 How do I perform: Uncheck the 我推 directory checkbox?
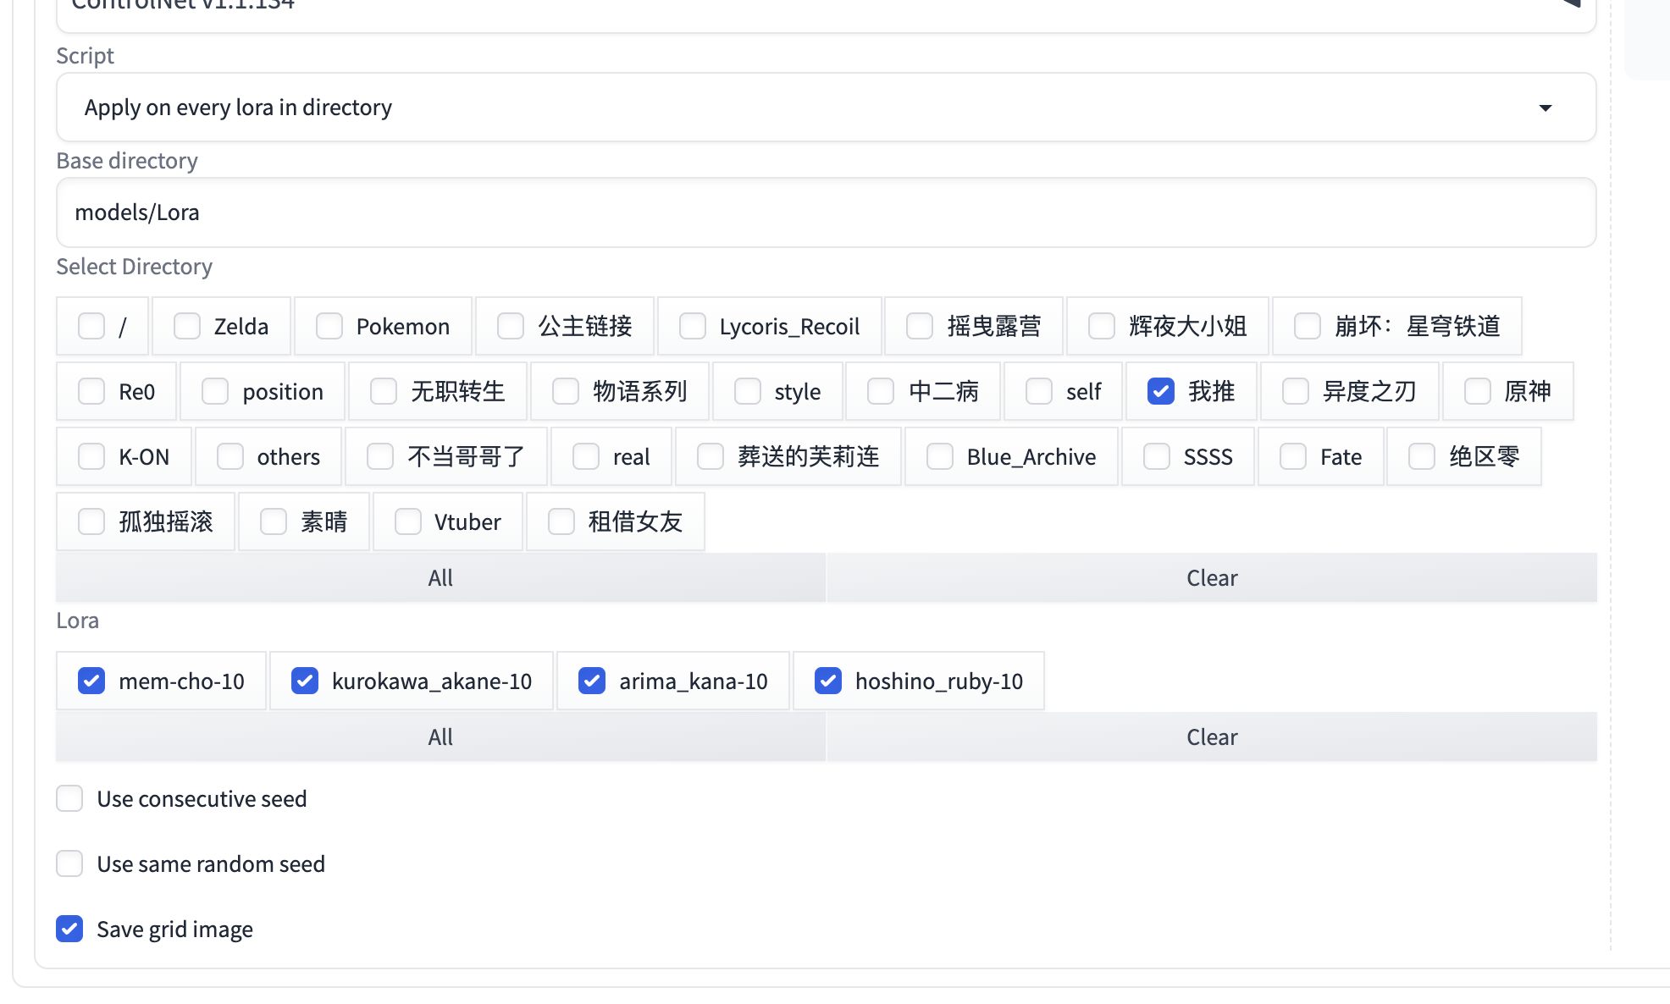1161,391
